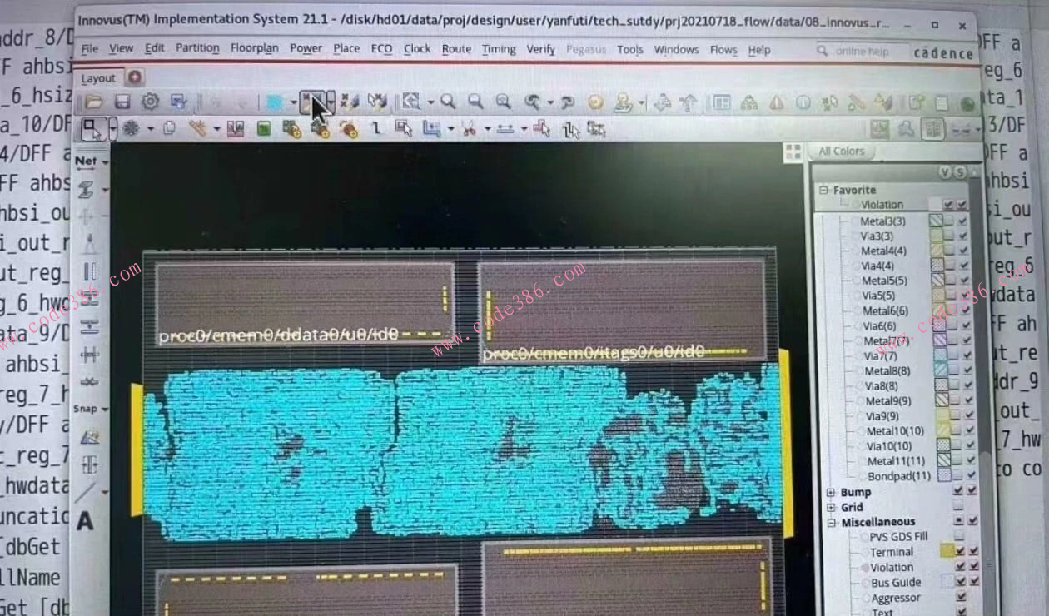
Task: Click the previous zoom icon with dropdown
Action: (x=532, y=102)
